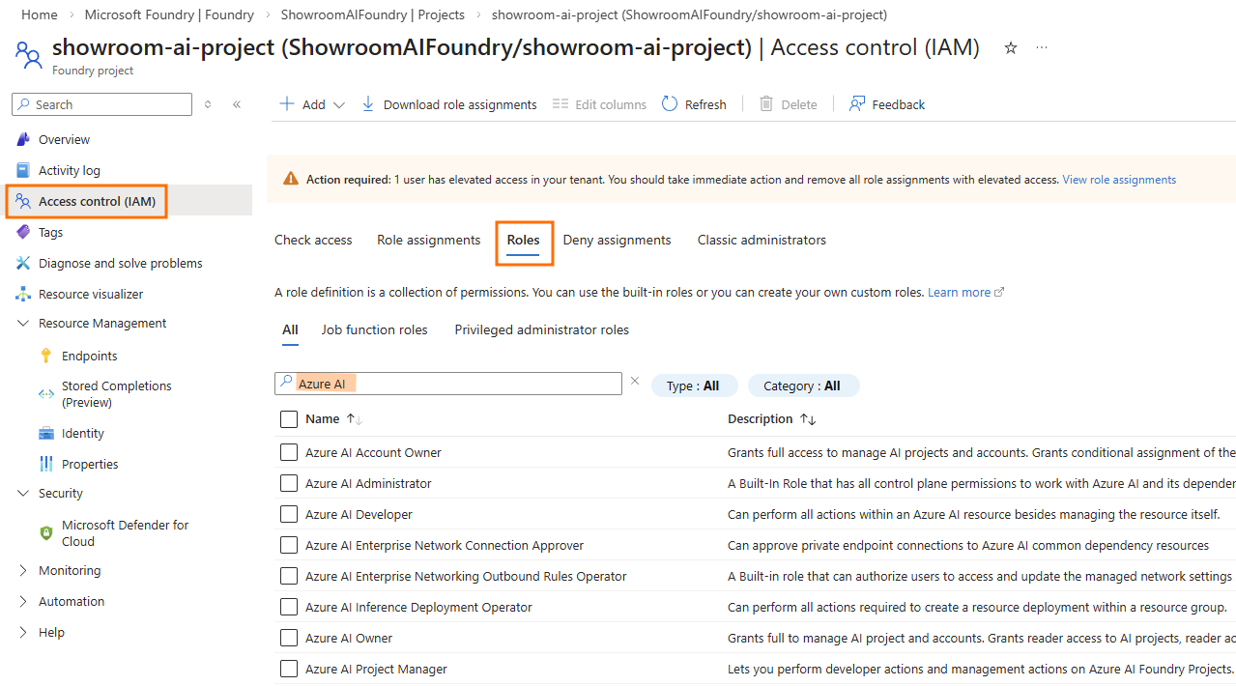Clear the role search with the X icon
The height and width of the screenshot is (686, 1236).
[635, 381]
